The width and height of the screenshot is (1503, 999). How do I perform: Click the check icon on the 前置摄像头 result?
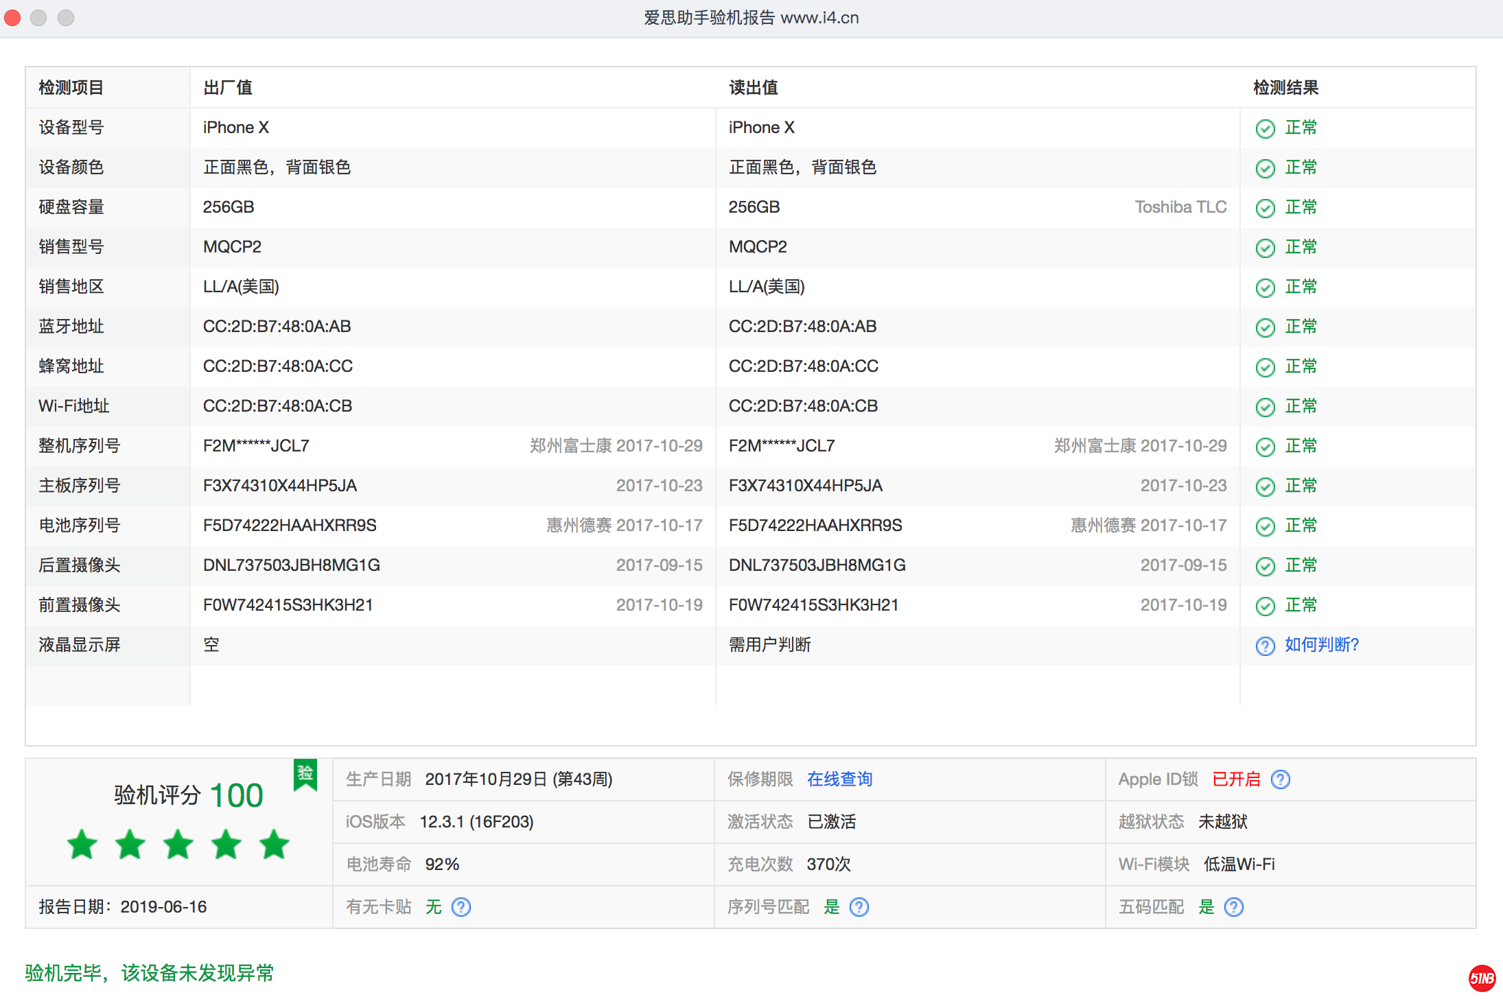[1265, 605]
